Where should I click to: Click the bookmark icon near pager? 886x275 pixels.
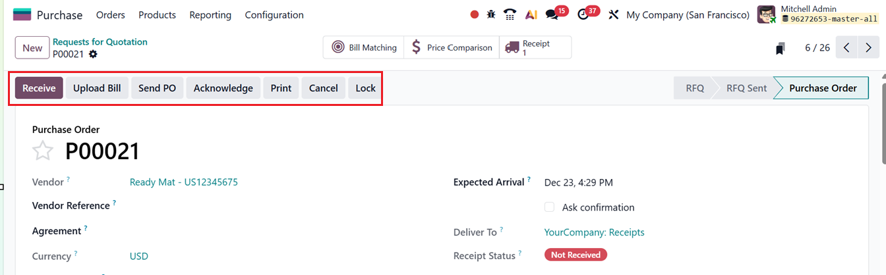(x=781, y=48)
